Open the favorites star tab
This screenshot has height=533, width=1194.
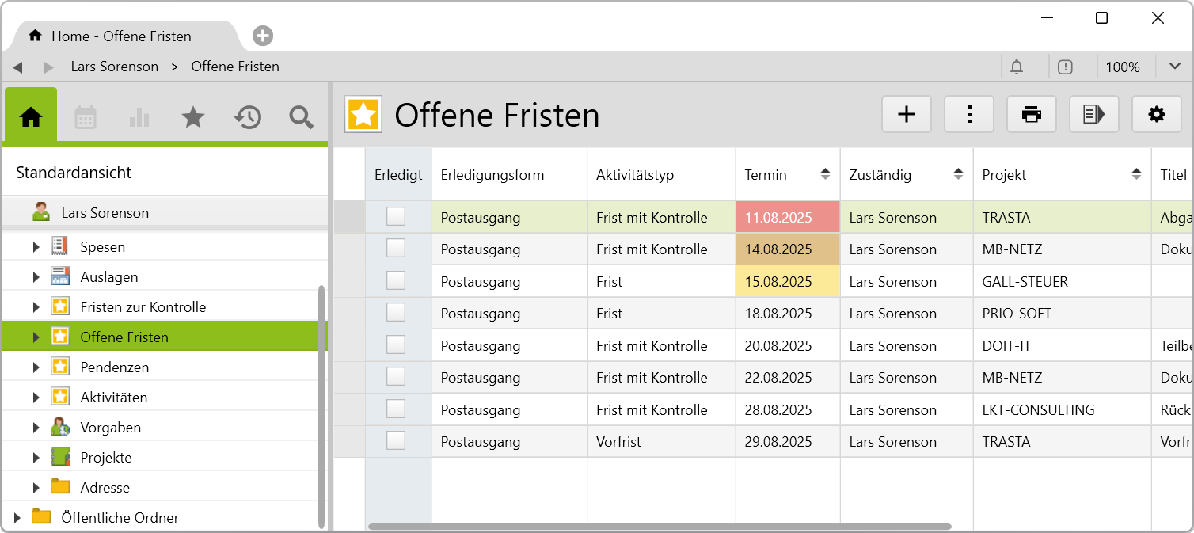pos(193,117)
